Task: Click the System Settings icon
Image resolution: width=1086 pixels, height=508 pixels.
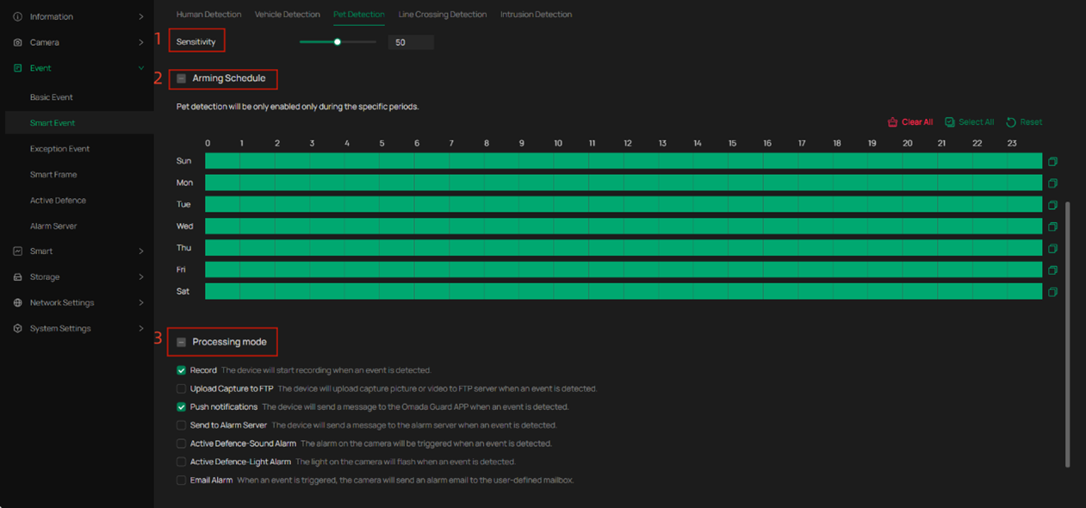Action: [x=17, y=329]
